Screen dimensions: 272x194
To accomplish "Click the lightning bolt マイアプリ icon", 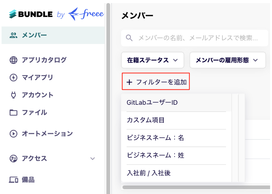I will 13,77.
